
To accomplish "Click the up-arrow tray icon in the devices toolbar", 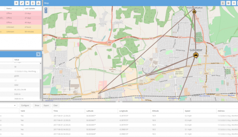I will pyautogui.click(x=38, y=3).
